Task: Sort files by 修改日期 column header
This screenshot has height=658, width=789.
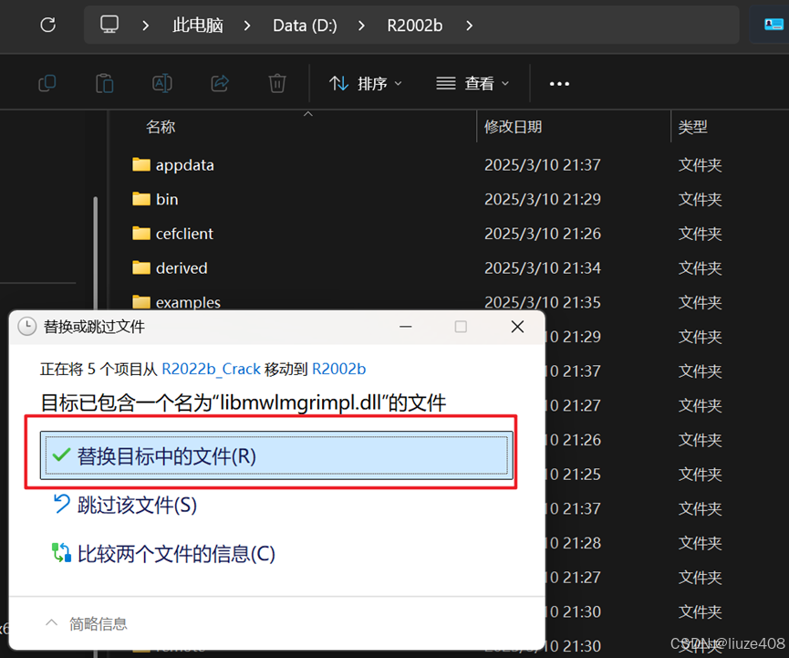Action: [515, 126]
